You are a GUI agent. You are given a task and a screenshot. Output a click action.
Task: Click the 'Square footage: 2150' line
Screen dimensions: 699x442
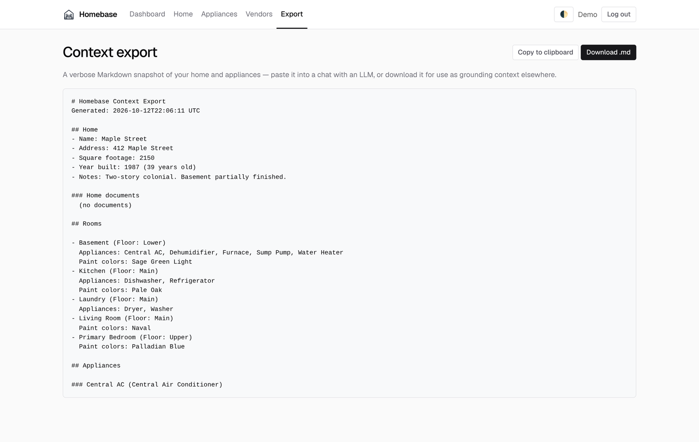[113, 158]
